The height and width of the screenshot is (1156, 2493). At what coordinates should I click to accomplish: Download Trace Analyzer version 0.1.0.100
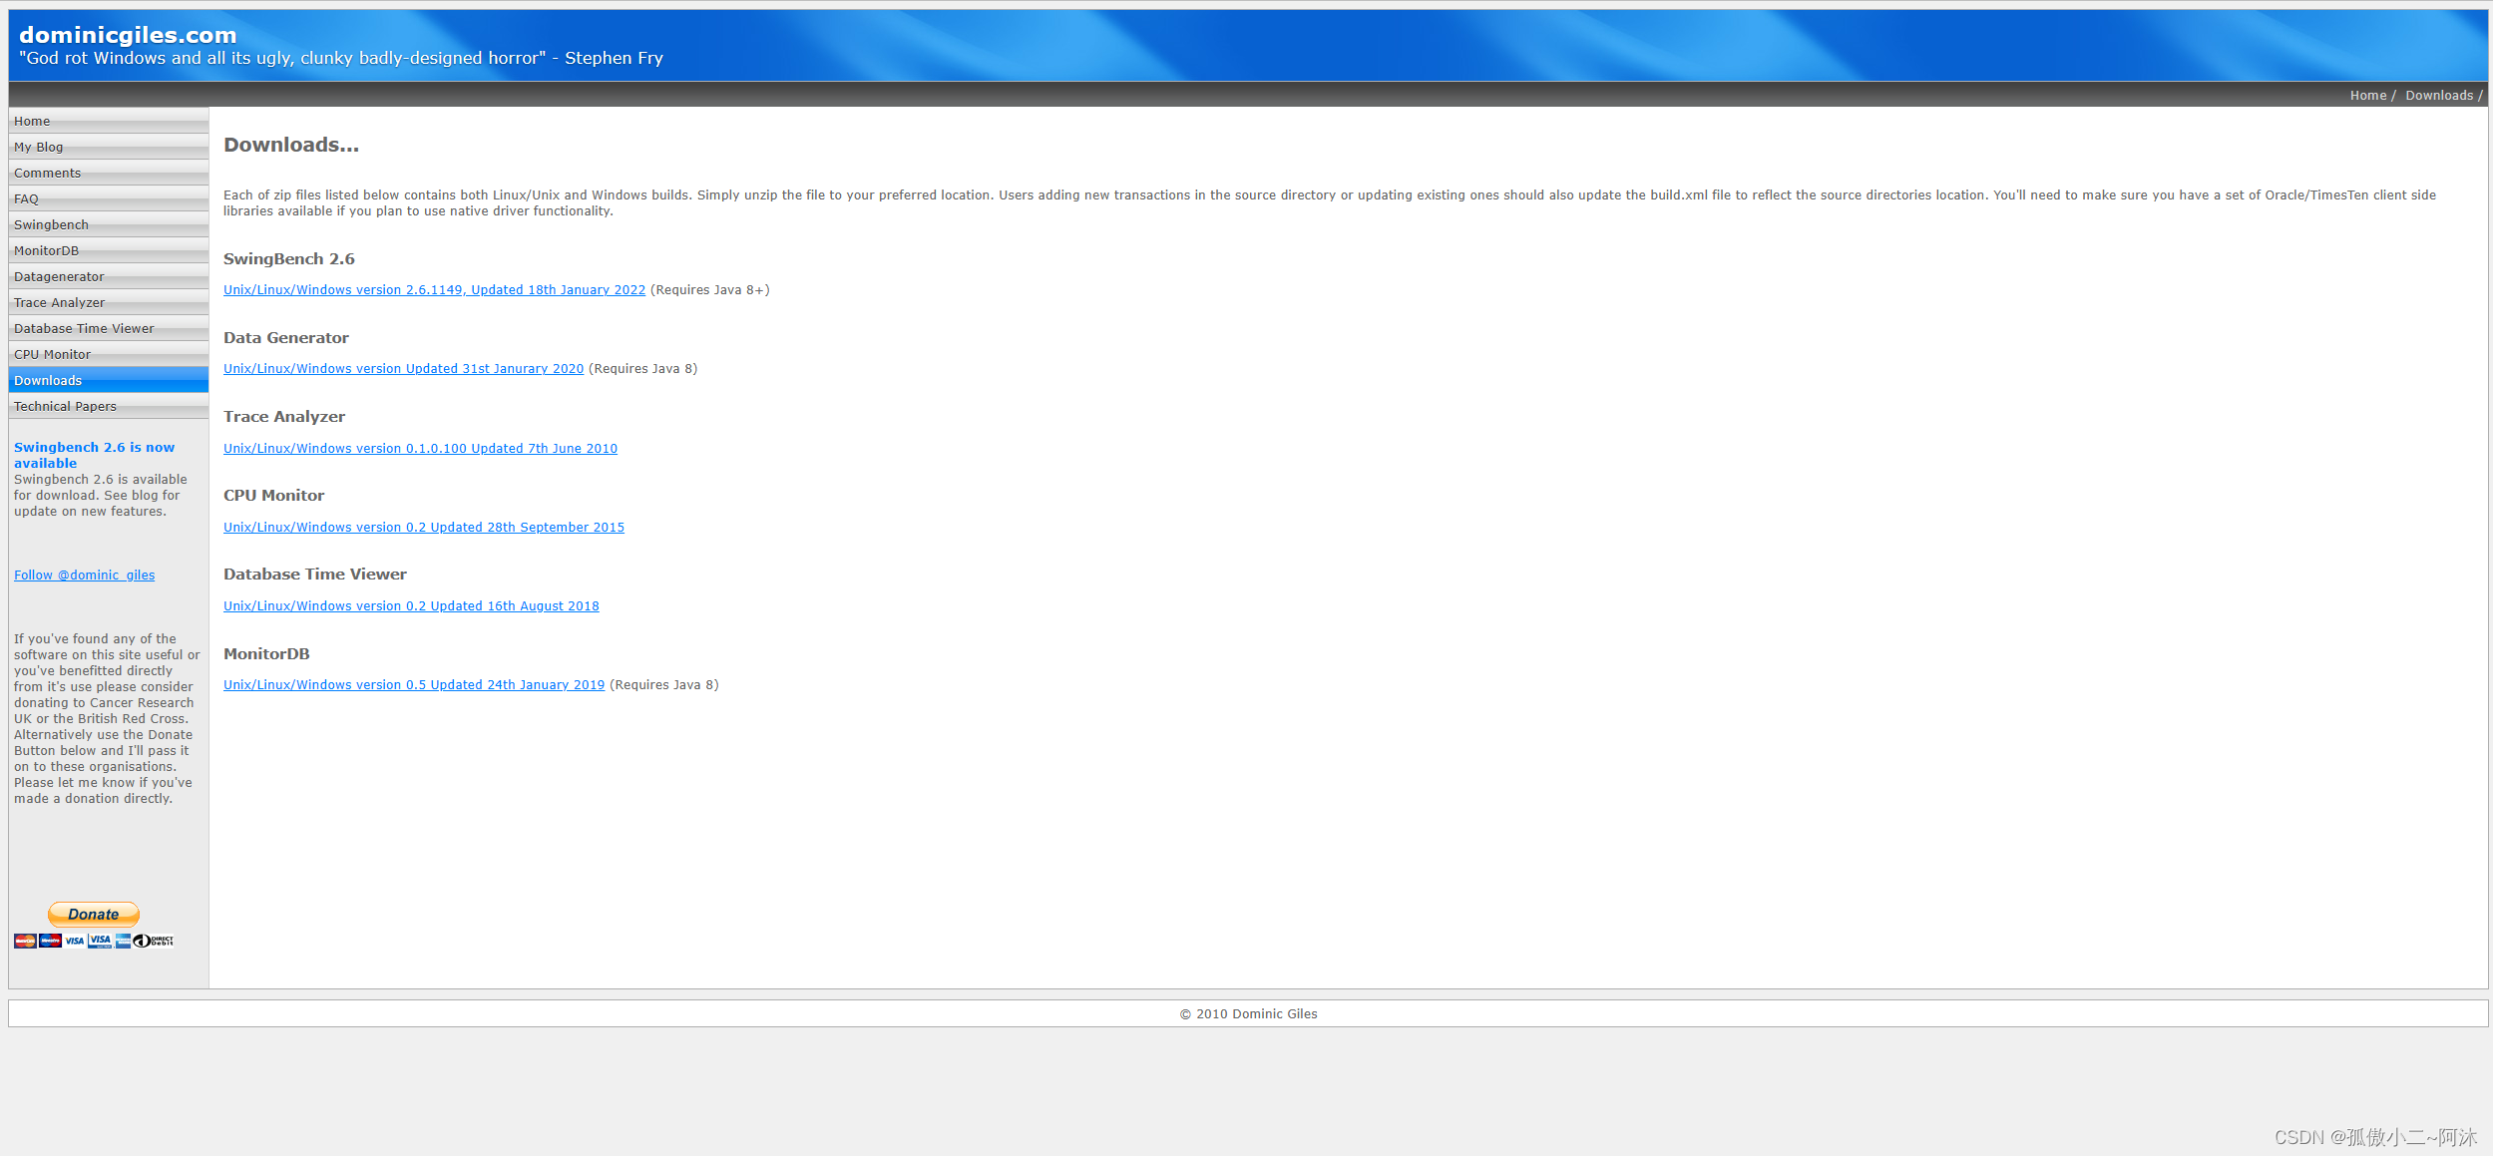pyautogui.click(x=420, y=449)
